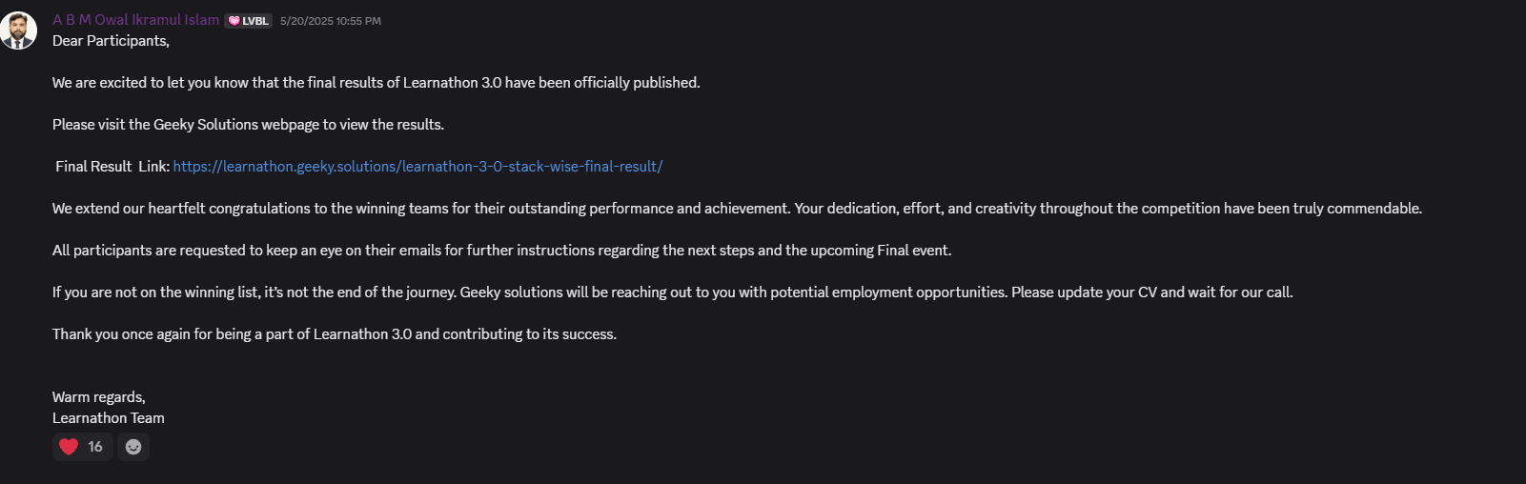This screenshot has width=1526, height=484.
Task: Click the add reaction smiley icon
Action: point(133,447)
